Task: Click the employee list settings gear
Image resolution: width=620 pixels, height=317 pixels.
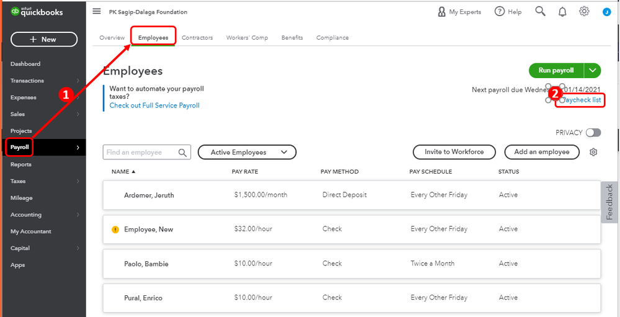Action: coord(593,152)
